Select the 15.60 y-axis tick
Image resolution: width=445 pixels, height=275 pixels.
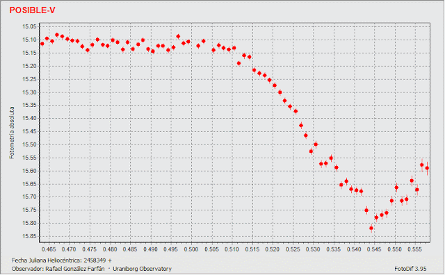coord(29,171)
